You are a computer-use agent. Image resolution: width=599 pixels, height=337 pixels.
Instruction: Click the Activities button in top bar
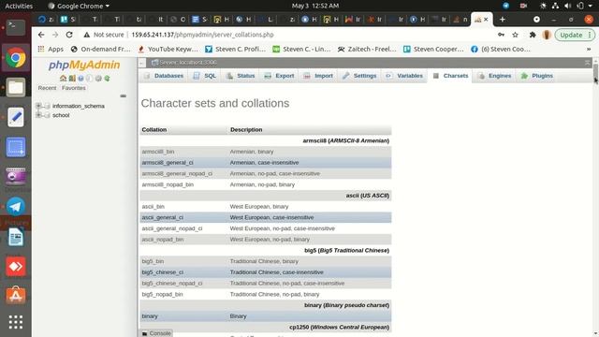19,6
